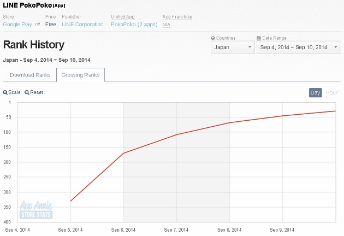Open the Countries dropdown set to Japan

pyautogui.click(x=233, y=48)
